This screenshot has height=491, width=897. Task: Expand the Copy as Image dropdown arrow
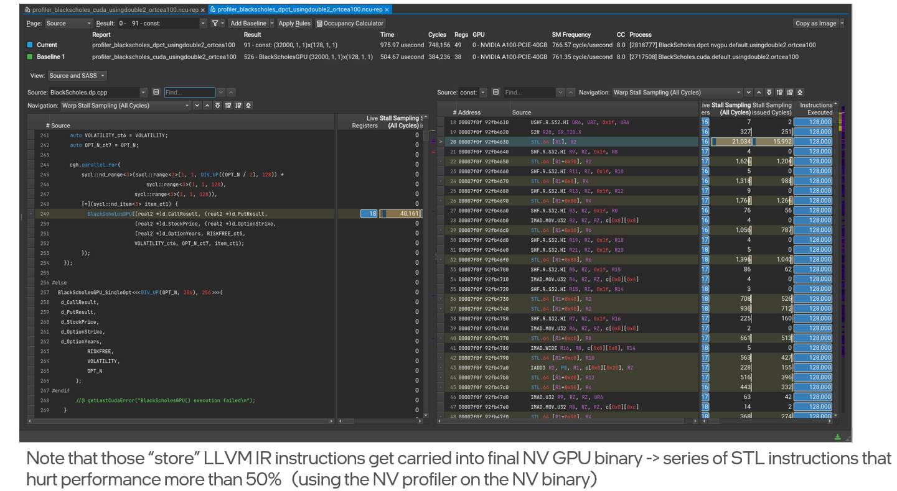click(842, 24)
